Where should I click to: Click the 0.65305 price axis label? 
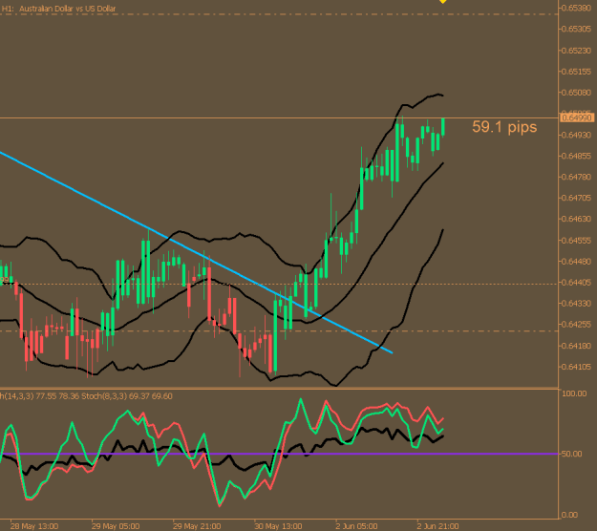(x=577, y=29)
